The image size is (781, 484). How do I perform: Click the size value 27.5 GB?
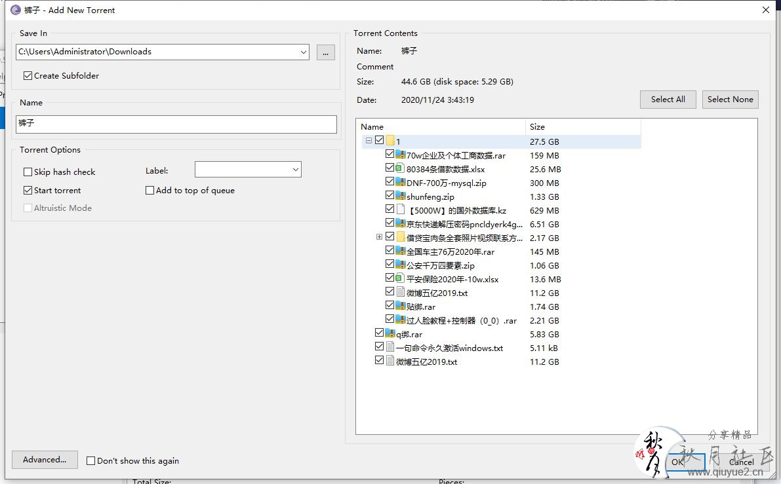tap(544, 141)
